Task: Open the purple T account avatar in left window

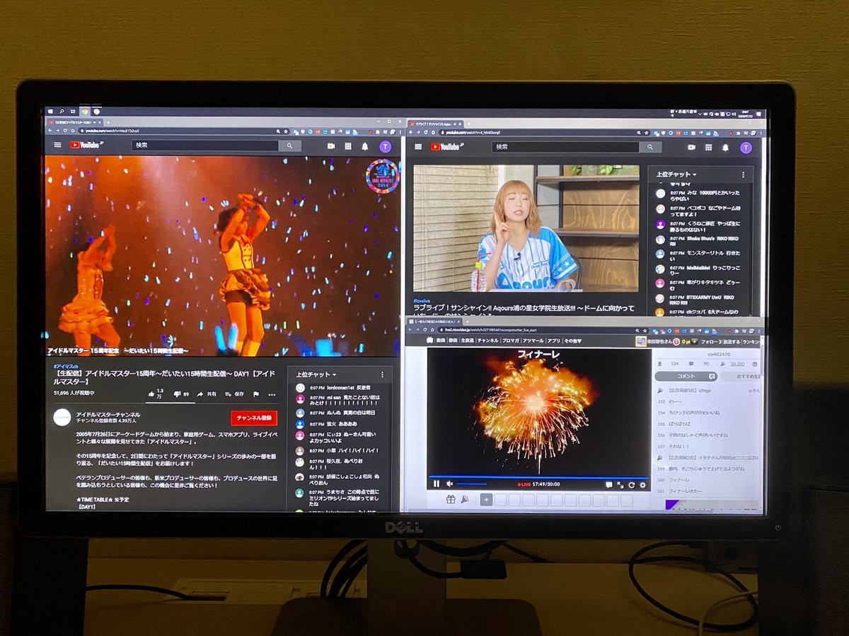Action: click(385, 146)
